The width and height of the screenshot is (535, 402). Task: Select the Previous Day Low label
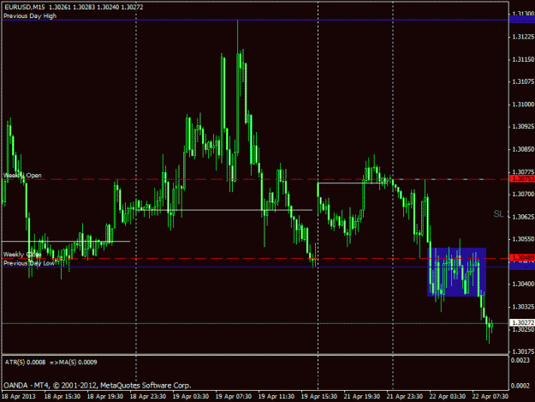[29, 263]
